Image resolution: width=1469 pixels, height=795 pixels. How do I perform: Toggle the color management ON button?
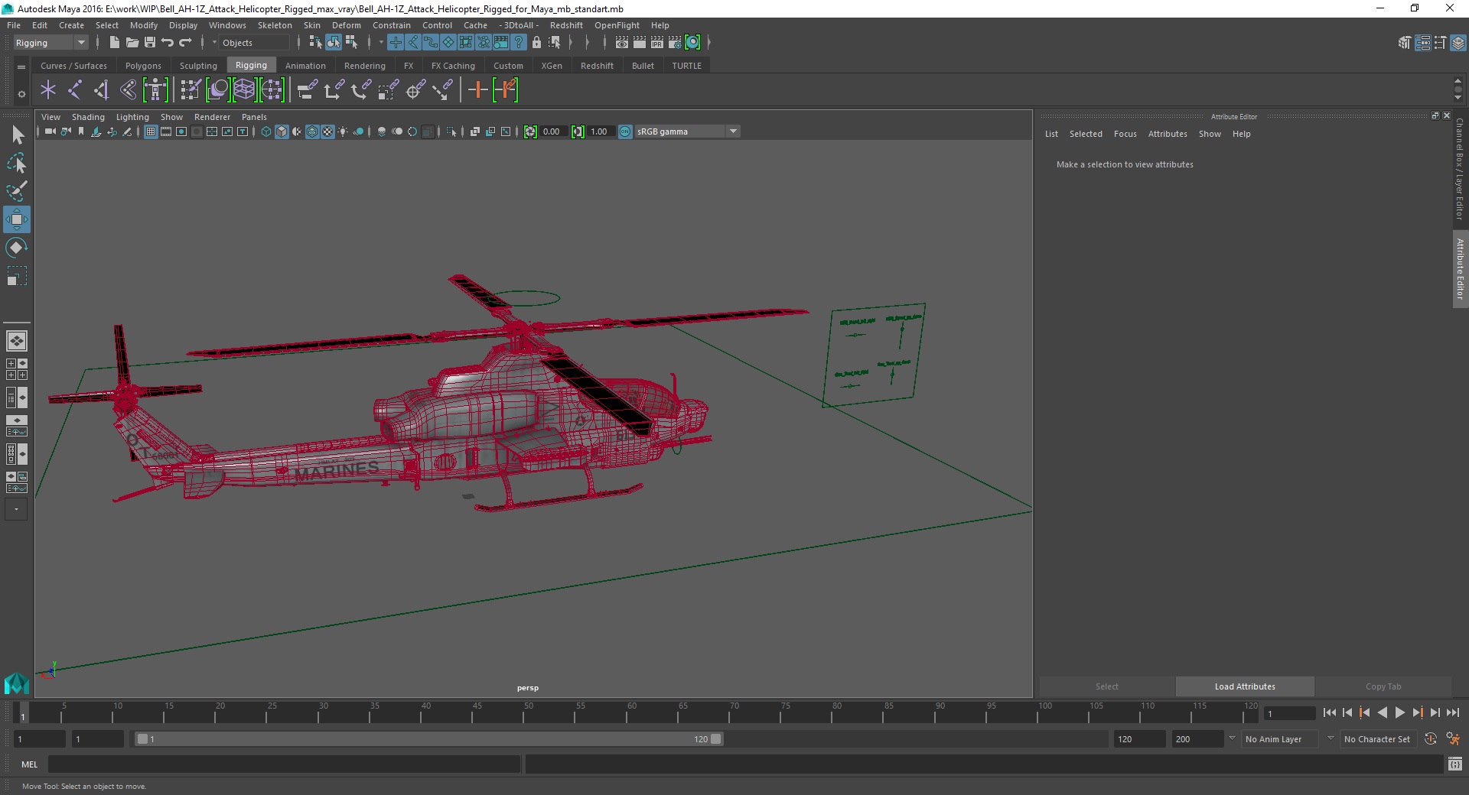(x=625, y=131)
